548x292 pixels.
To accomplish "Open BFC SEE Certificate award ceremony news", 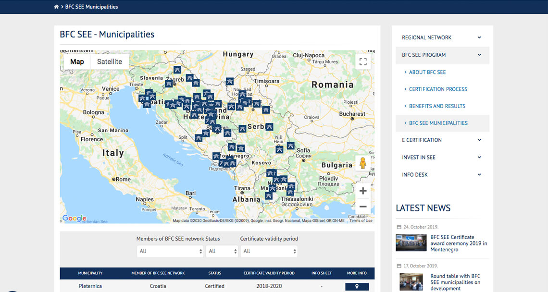I will (459, 243).
